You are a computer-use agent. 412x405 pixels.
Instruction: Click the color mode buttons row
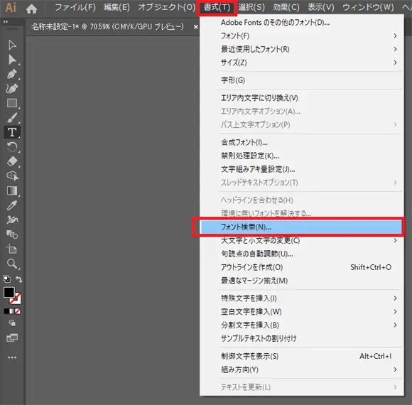(12, 311)
